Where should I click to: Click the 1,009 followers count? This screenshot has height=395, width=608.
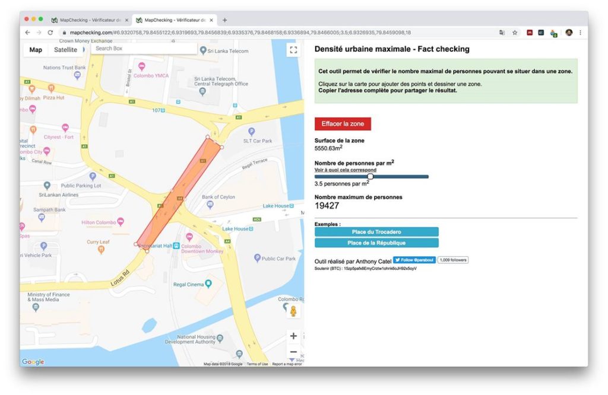click(453, 260)
